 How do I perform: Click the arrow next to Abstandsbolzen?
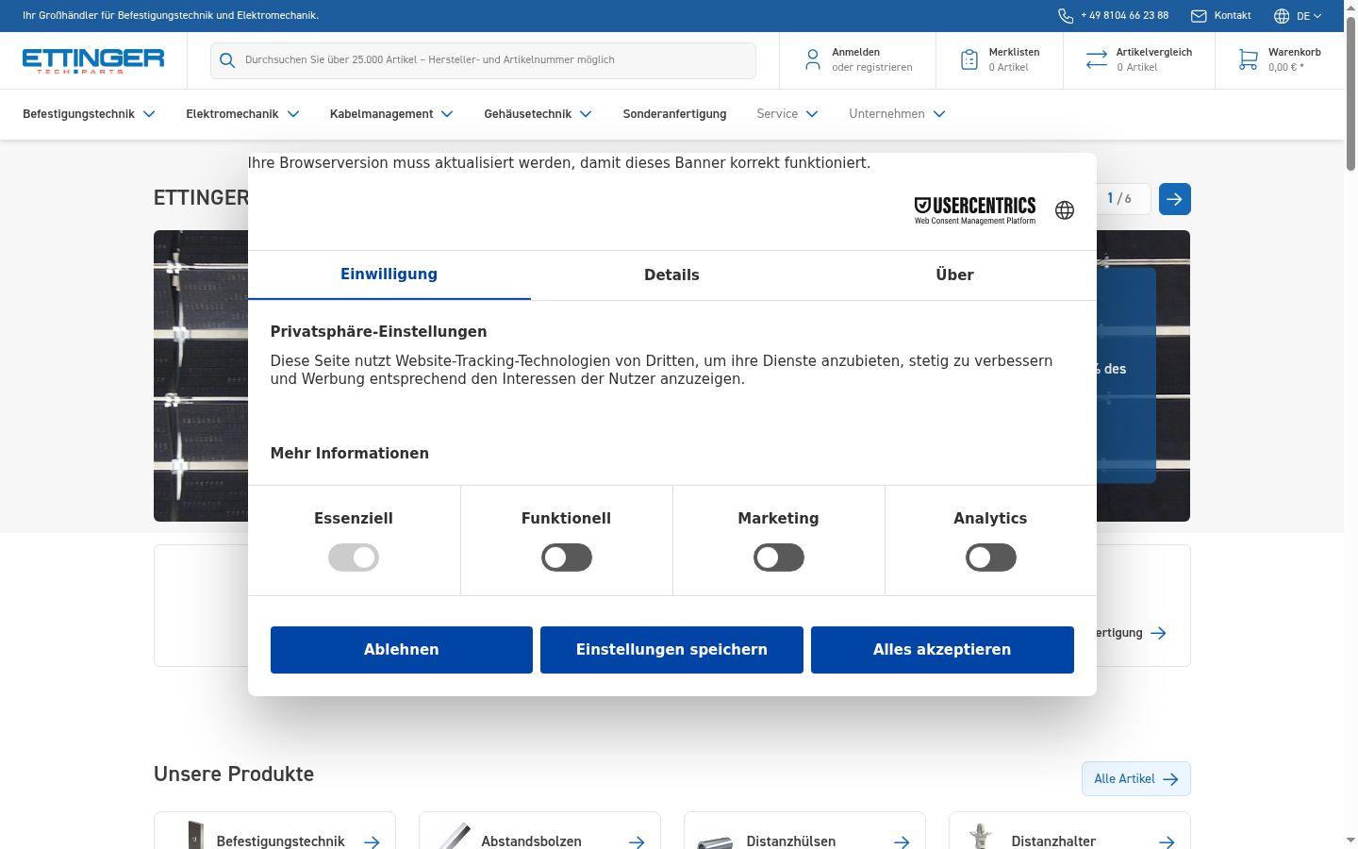pos(638,841)
